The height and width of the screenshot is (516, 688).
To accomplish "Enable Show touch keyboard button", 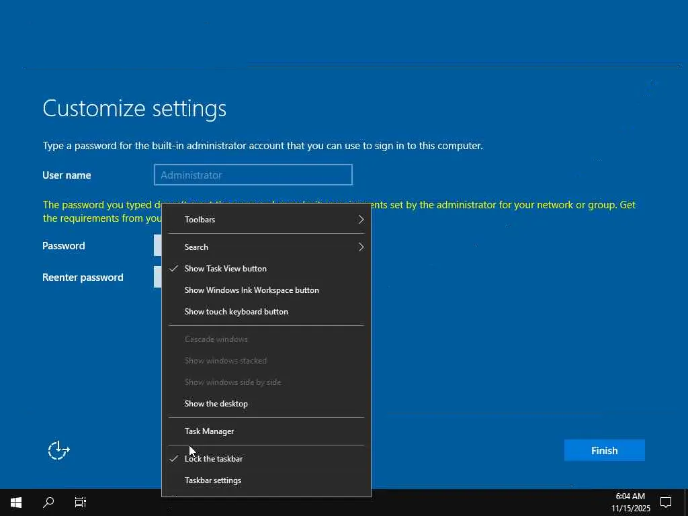I will pos(236,312).
